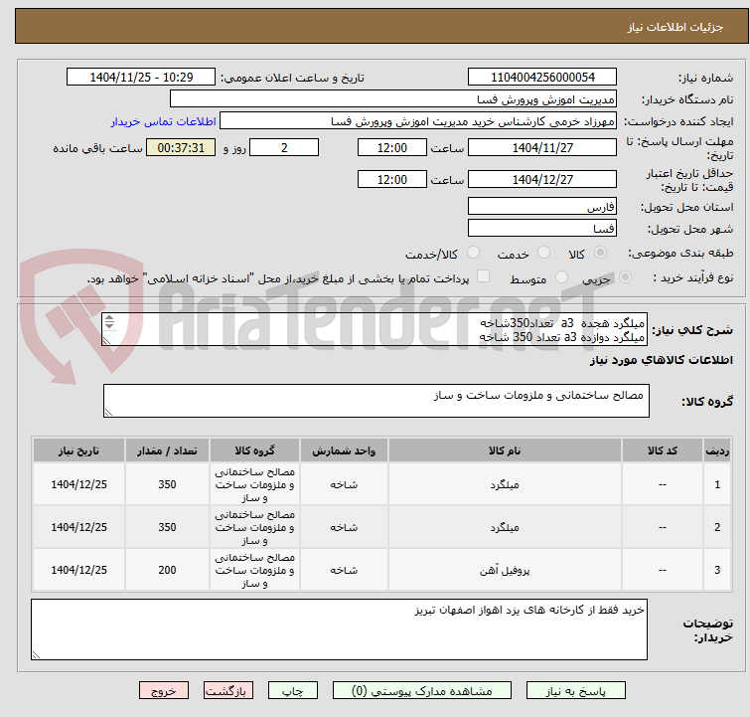Click the تعداد / مقدار column header
This screenshot has height=717, width=750.
(167, 450)
